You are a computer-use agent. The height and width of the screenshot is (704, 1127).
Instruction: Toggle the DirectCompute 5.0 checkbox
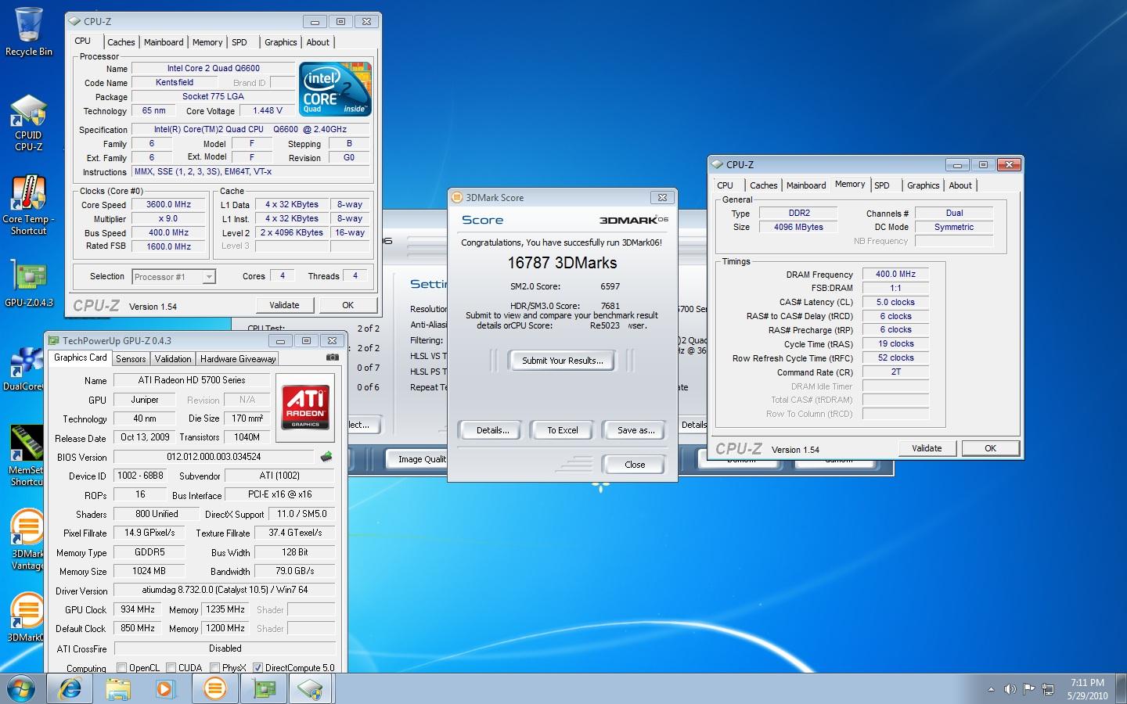coord(257,668)
